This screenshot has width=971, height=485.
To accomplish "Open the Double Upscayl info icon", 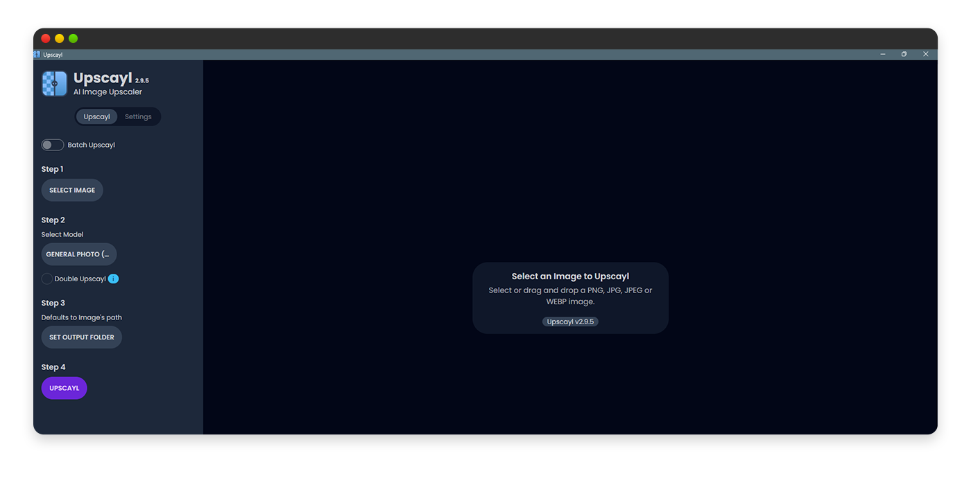I will point(113,279).
